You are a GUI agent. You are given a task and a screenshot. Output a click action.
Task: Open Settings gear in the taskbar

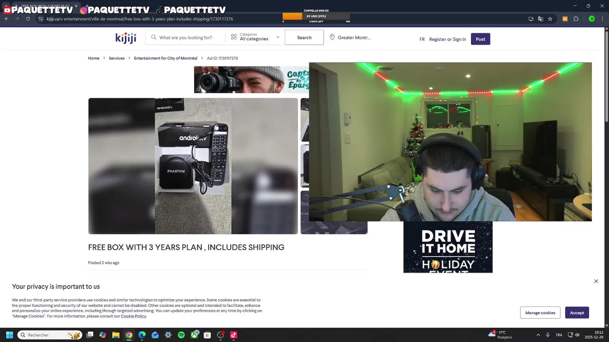pos(168,335)
